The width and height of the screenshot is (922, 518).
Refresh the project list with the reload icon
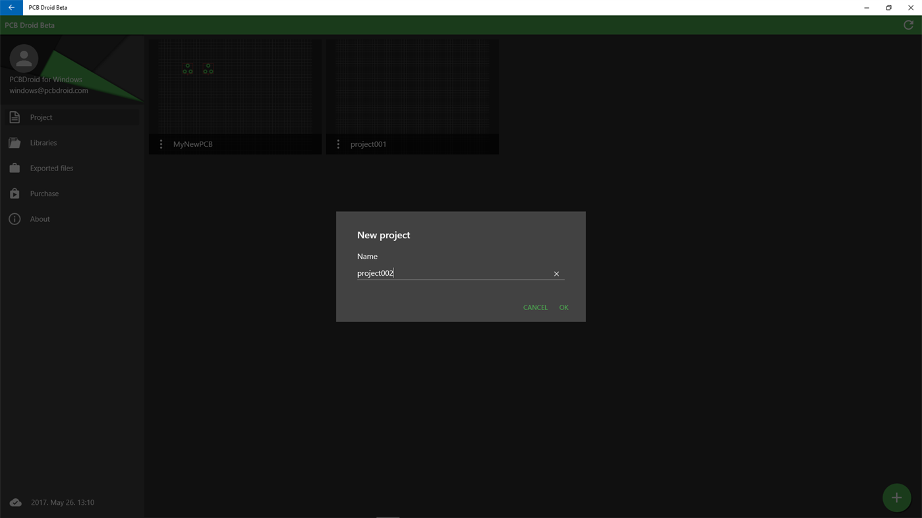pos(908,24)
